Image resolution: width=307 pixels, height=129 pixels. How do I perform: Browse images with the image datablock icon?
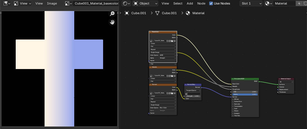point(68,3)
